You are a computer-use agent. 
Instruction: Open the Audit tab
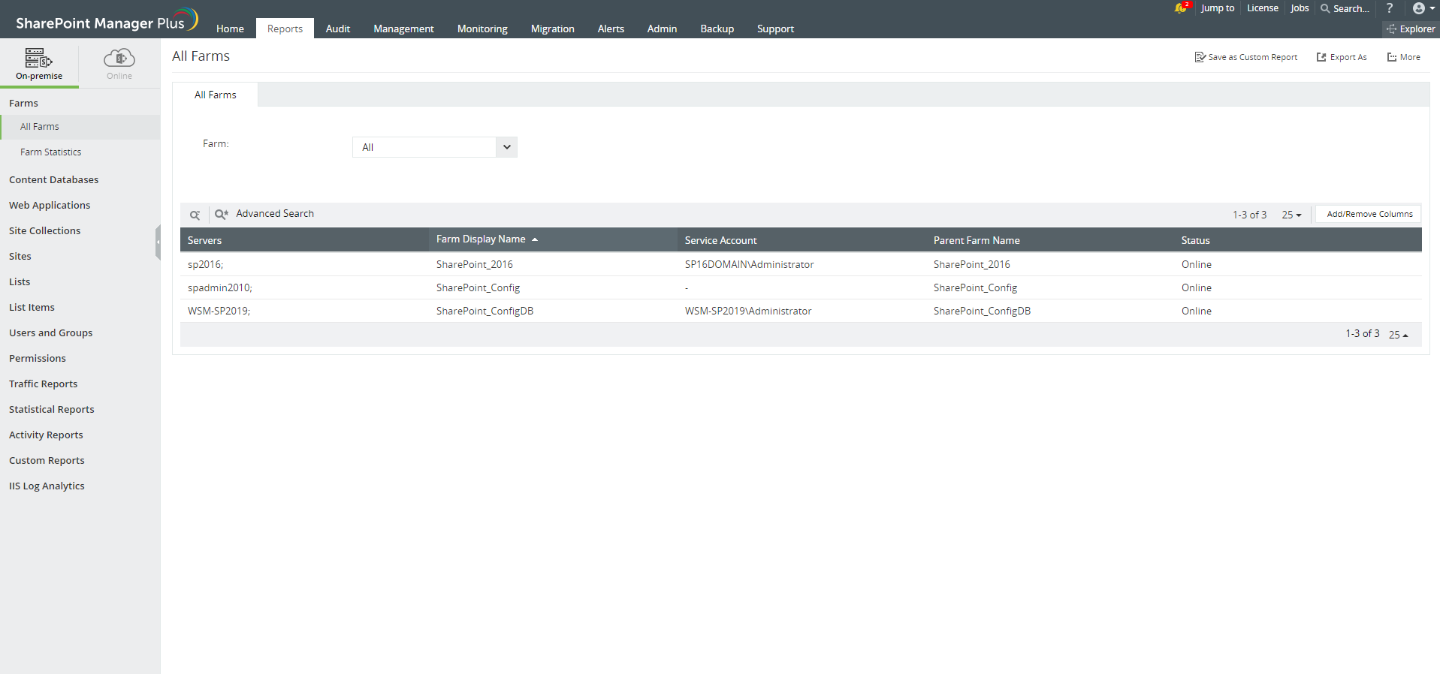337,29
